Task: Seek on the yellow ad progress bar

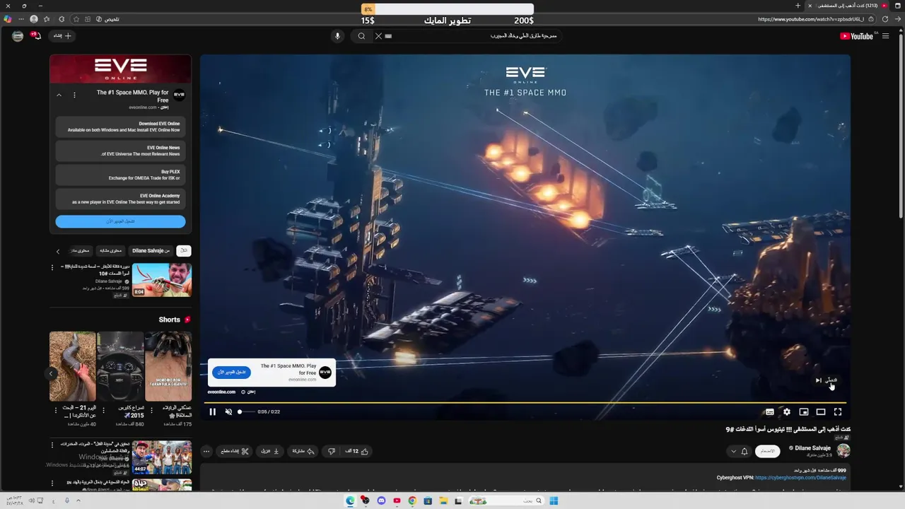Action: click(x=525, y=403)
